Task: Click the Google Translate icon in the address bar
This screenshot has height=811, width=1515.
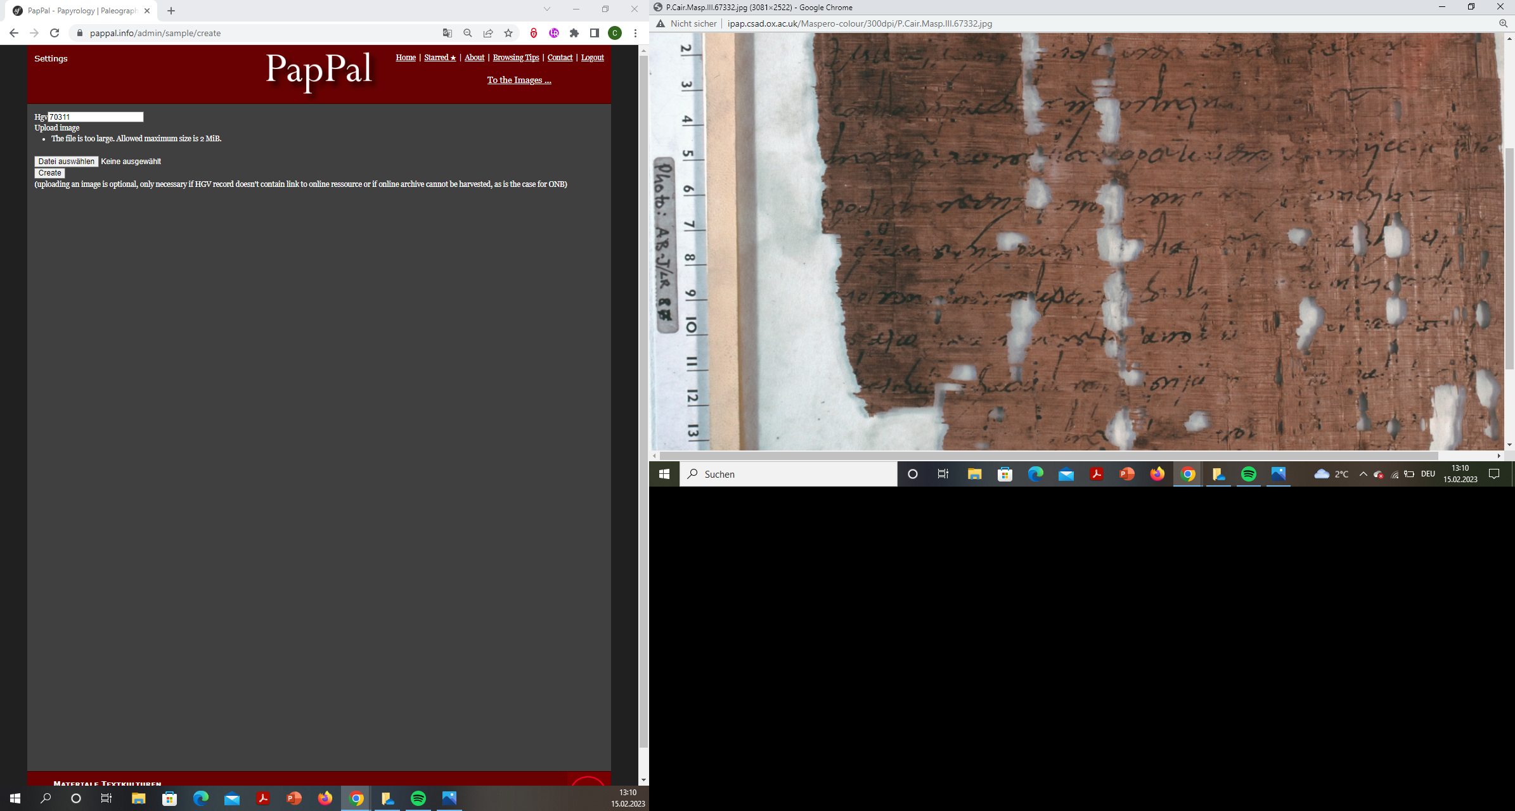Action: click(x=448, y=33)
